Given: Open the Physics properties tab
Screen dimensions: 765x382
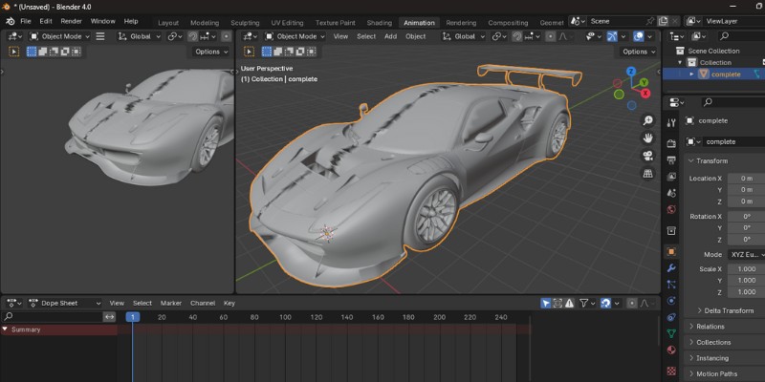Looking at the screenshot, I should coord(671,301).
